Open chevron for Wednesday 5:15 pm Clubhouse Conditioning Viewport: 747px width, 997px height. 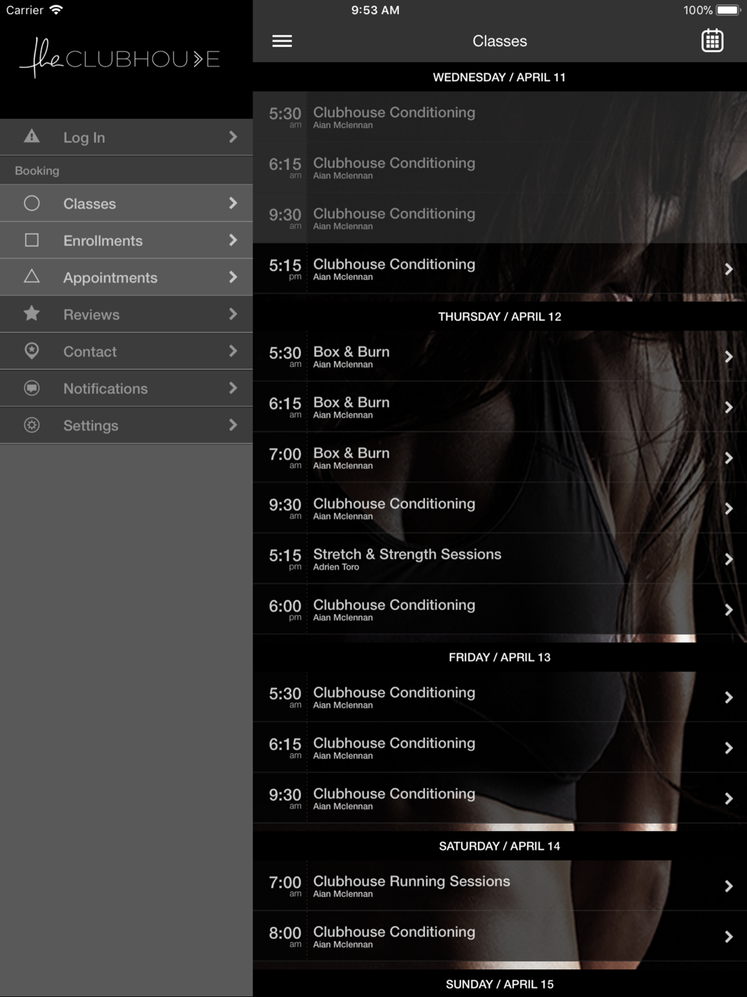tap(728, 269)
